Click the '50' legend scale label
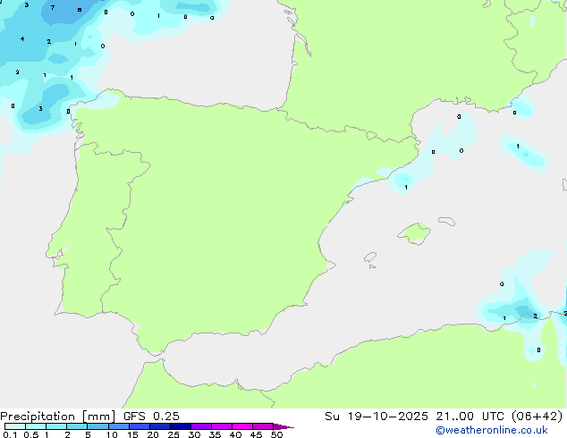The height and width of the screenshot is (438, 567). point(277,434)
